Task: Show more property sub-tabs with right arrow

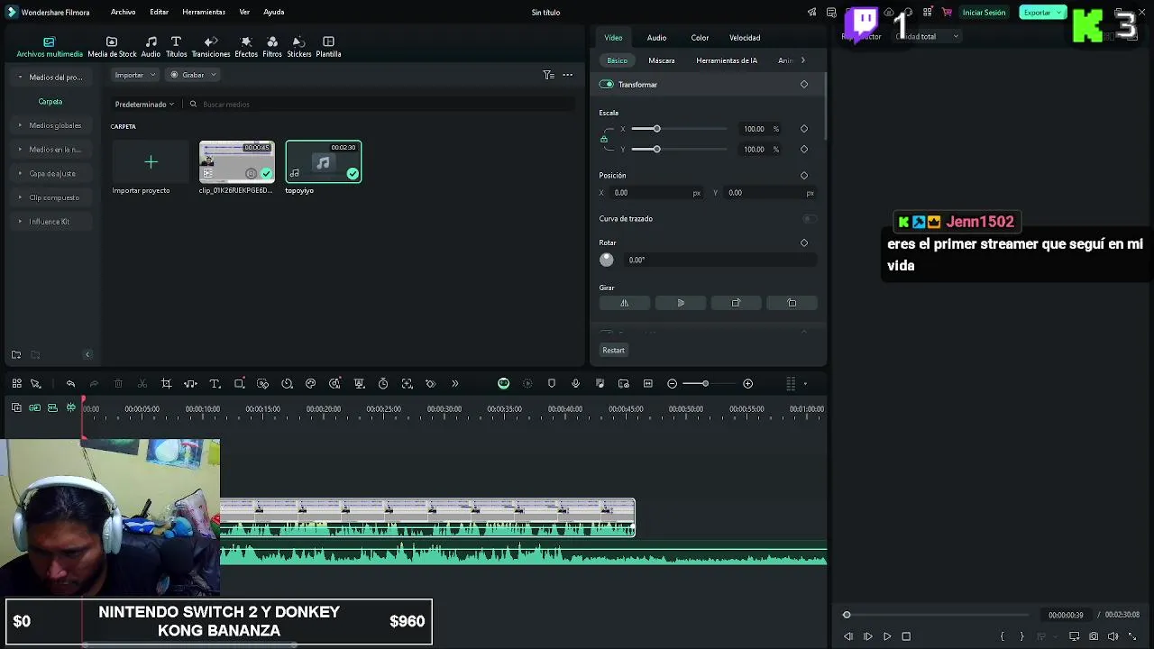Action: [x=802, y=60]
